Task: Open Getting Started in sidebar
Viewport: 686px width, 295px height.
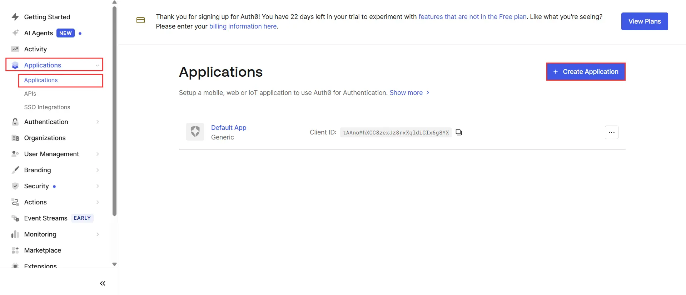Action: coord(47,17)
